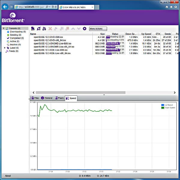Click the Add Torrent toolbar icon

[33, 28]
